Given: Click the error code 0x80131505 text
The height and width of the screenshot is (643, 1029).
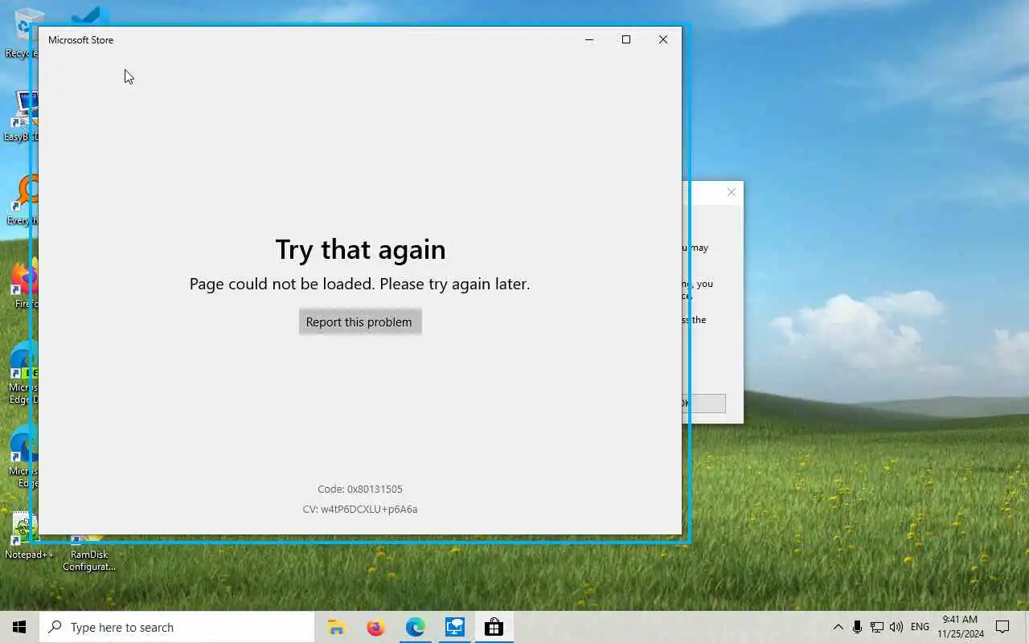Looking at the screenshot, I should pos(360,489).
